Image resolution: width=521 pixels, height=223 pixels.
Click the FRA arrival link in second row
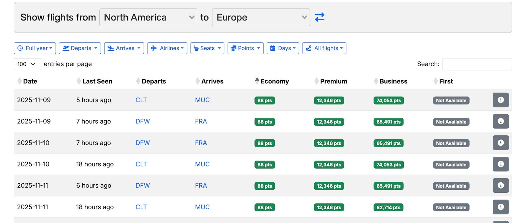click(201, 122)
